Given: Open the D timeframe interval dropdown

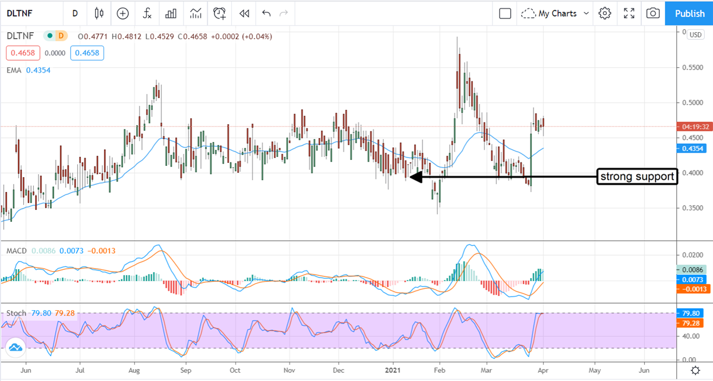Looking at the screenshot, I should [75, 13].
